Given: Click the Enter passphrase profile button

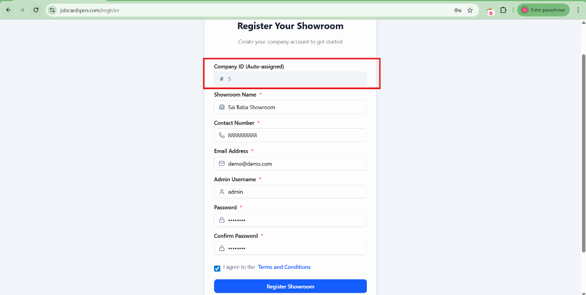Looking at the screenshot, I should (x=543, y=10).
